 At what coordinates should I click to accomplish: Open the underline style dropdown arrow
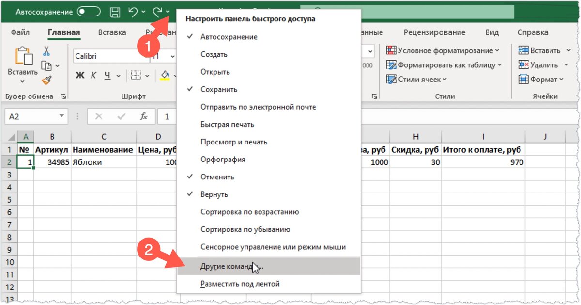(120, 76)
